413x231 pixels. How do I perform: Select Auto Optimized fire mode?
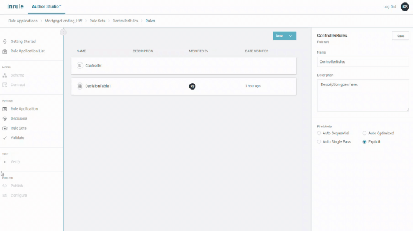point(365,133)
